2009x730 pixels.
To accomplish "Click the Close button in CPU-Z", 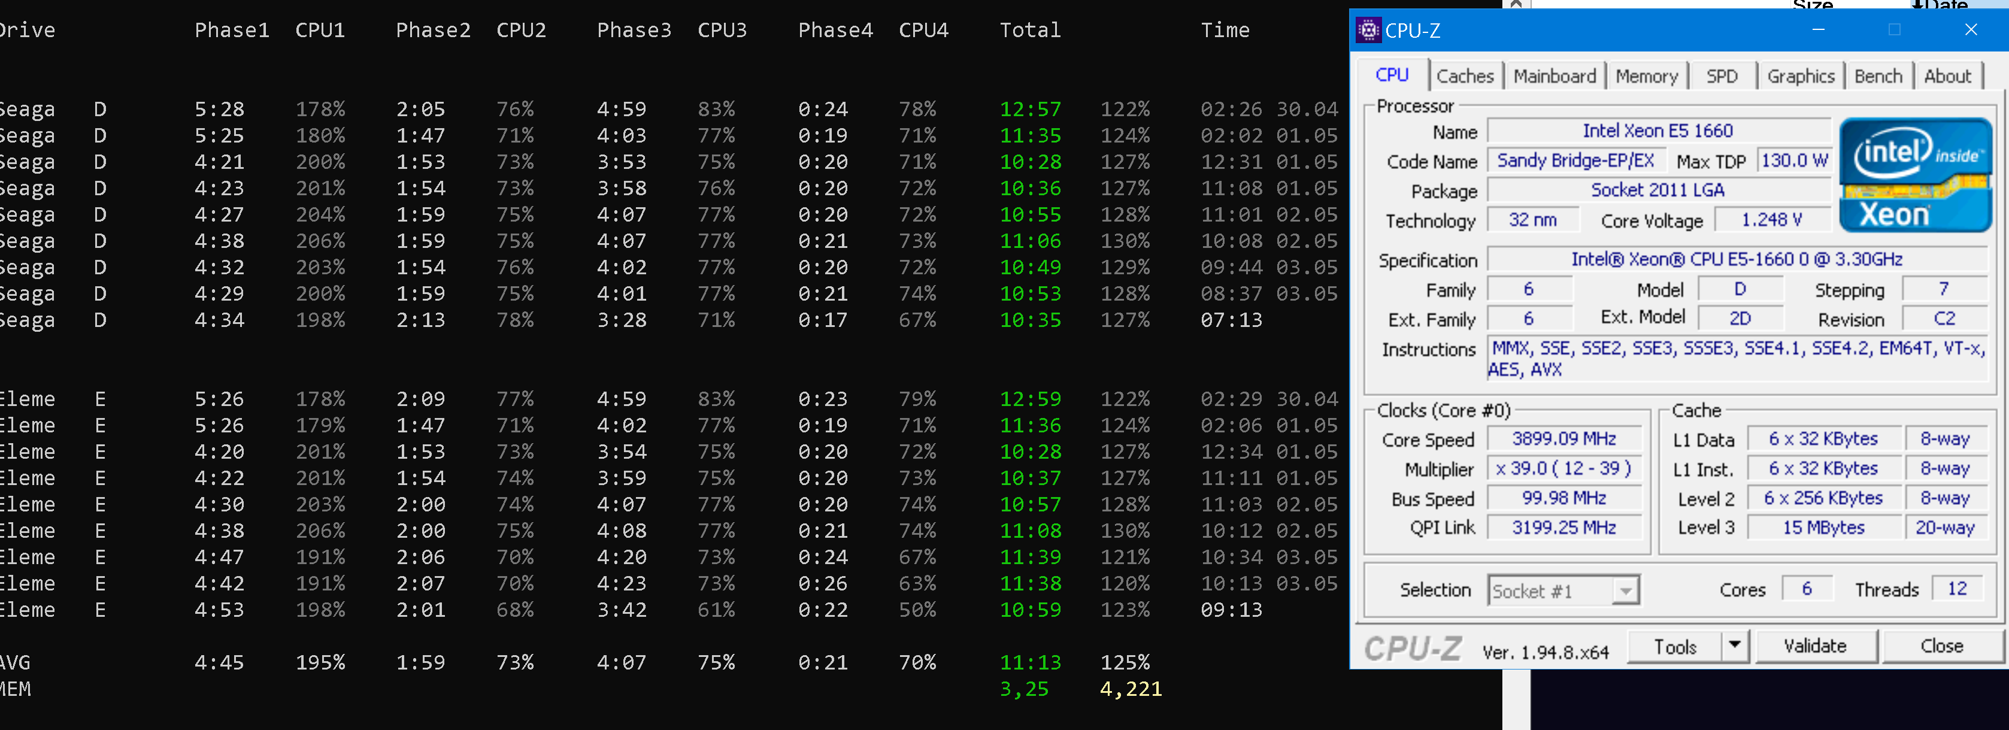I will [x=1941, y=647].
